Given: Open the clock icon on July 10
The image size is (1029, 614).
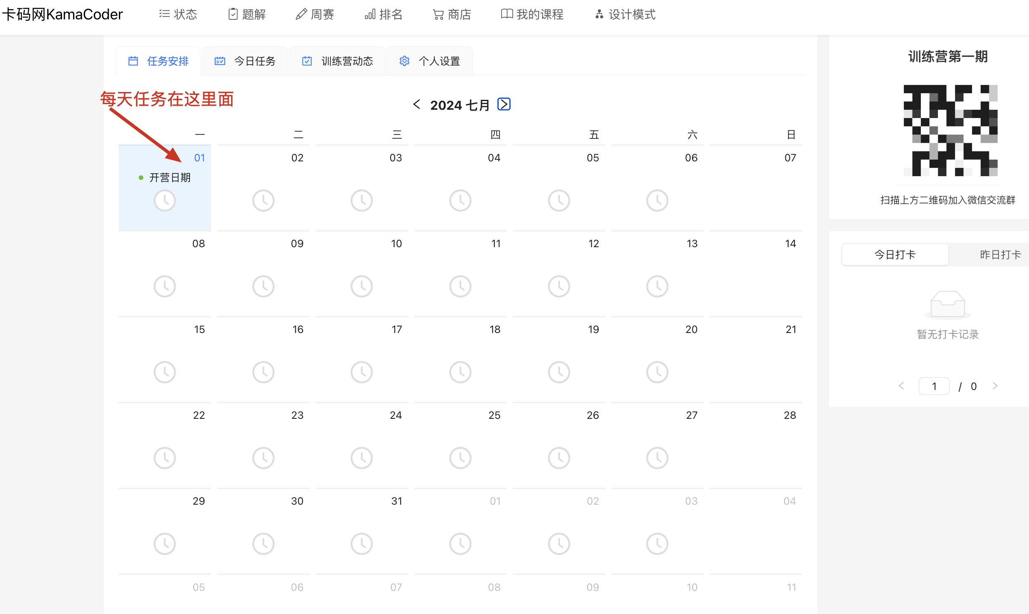Looking at the screenshot, I should pyautogui.click(x=362, y=286).
